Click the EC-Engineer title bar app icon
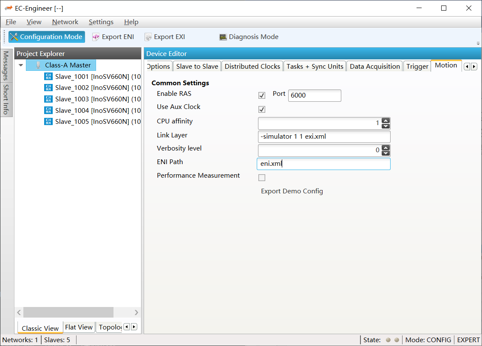The height and width of the screenshot is (346, 482). pyautogui.click(x=9, y=8)
